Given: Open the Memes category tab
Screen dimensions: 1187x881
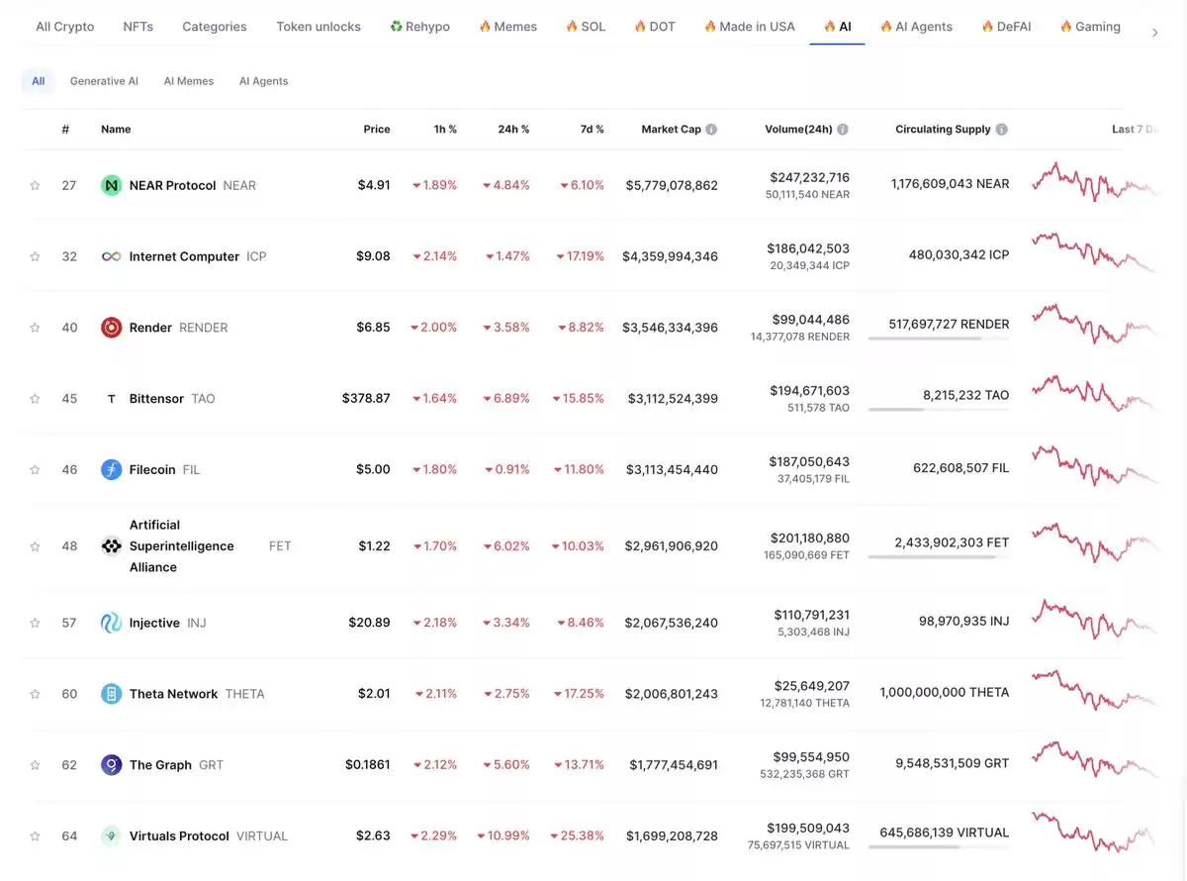Looking at the screenshot, I should (507, 27).
